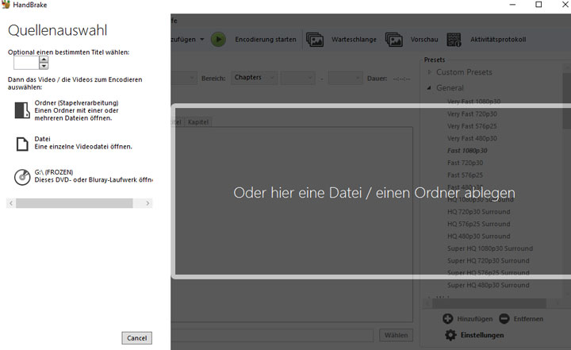Select preset Super HQ 720p30 Surround

point(488,260)
